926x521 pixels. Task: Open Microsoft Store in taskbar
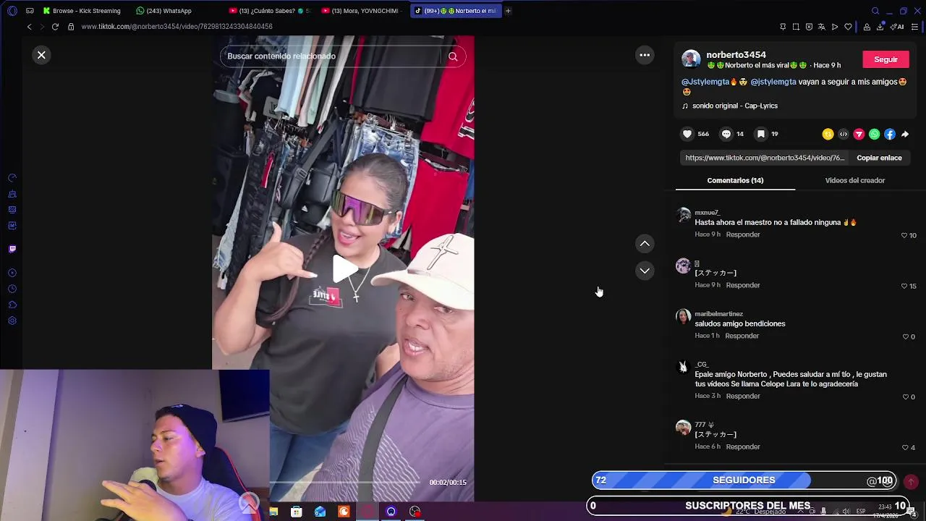297,512
